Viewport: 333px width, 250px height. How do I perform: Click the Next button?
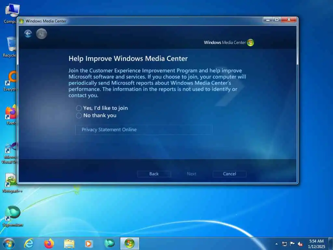coord(191,174)
